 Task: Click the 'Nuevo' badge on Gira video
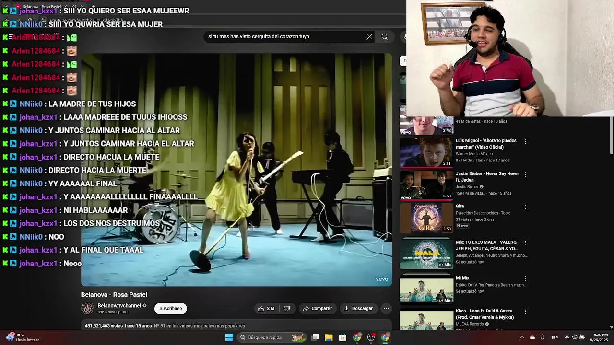click(x=462, y=226)
